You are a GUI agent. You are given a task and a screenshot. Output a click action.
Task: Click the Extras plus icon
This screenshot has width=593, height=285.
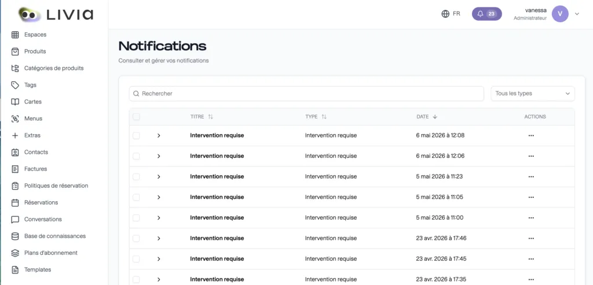[15, 135]
